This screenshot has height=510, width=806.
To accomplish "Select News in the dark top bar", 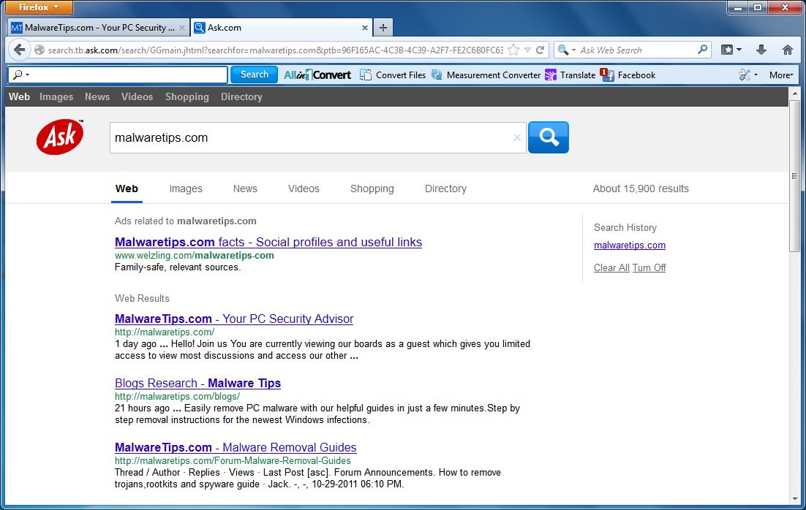I will (97, 96).
